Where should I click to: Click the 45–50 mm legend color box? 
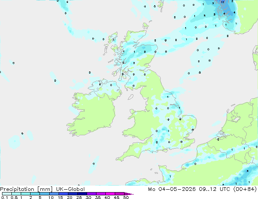point(120,194)
